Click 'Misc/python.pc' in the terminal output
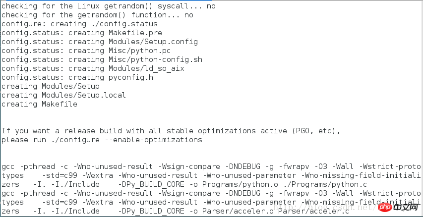Image resolution: width=423 pixels, height=217 pixels. 140,51
